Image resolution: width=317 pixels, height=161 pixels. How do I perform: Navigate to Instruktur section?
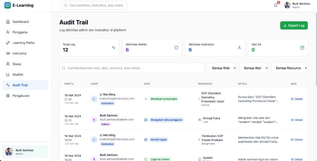pyautogui.click(x=25, y=53)
